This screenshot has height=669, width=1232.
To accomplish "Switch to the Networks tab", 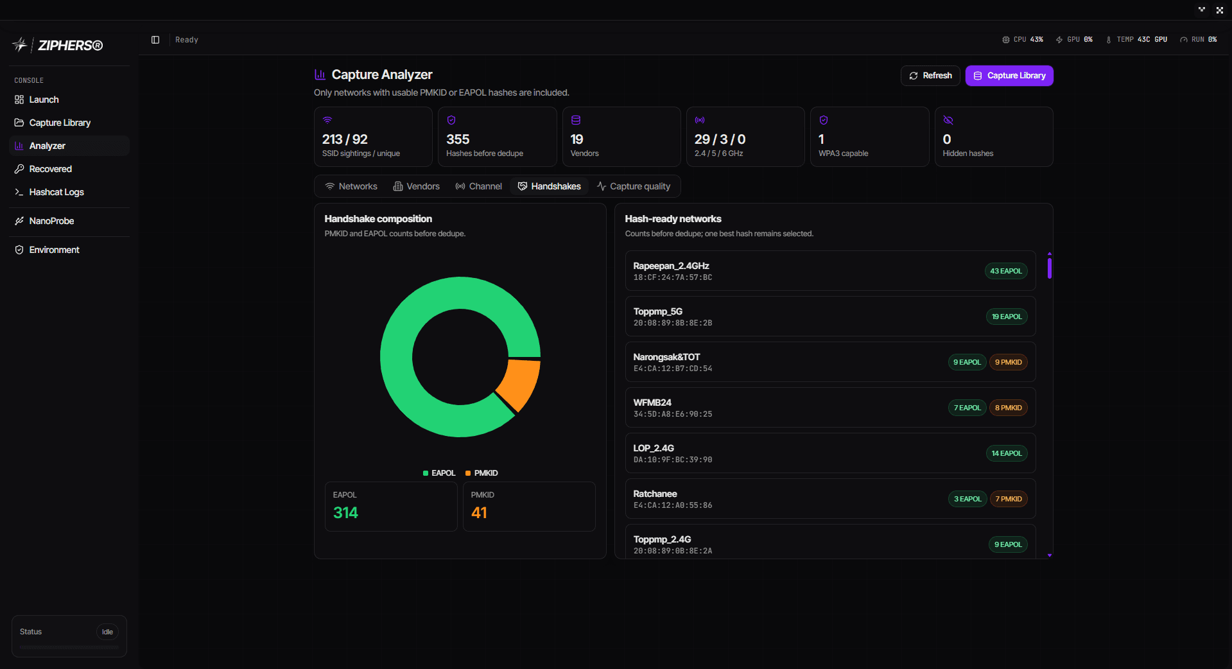I will click(351, 186).
